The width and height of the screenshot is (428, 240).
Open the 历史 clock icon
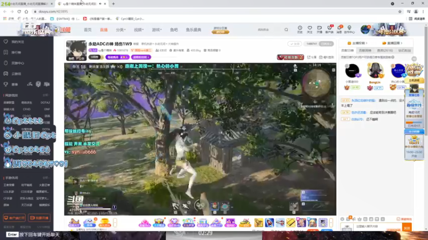(x=300, y=29)
